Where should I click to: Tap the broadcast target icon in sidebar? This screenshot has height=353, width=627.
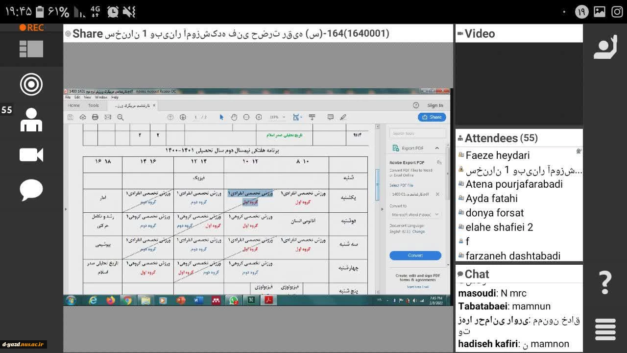tap(31, 84)
